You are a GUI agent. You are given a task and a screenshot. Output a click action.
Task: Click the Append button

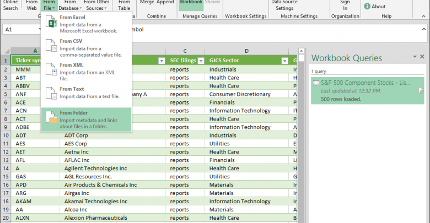(165, 2)
